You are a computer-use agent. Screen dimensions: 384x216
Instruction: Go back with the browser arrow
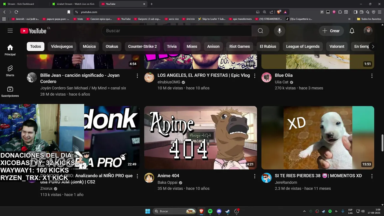[x=4, y=12]
